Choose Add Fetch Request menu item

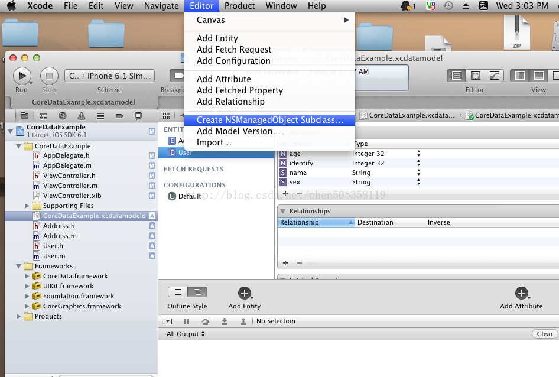270,50
